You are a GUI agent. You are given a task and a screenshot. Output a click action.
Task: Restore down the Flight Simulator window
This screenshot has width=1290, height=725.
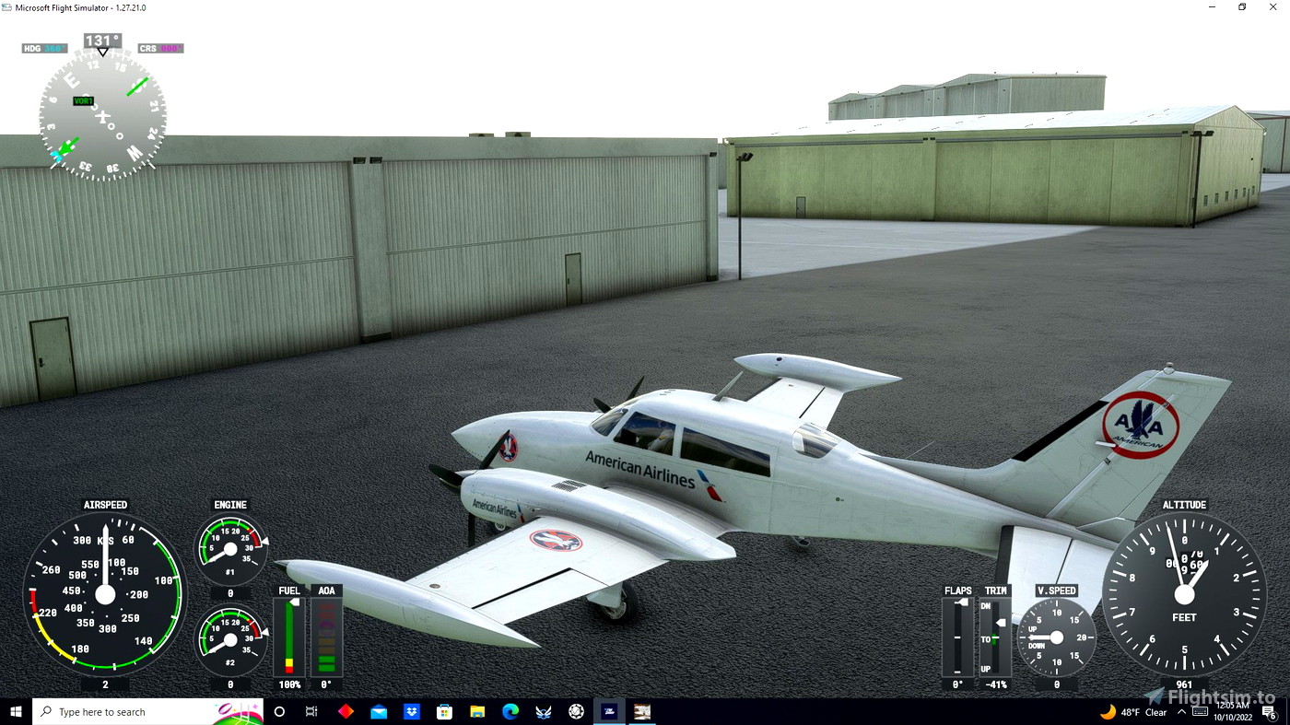(x=1242, y=7)
